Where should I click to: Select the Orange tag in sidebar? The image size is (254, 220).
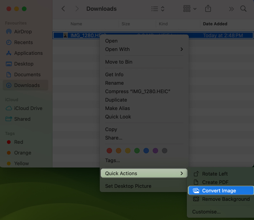click(23, 153)
